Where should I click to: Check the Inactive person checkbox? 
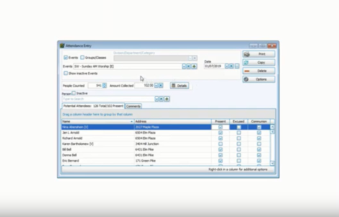(74, 93)
